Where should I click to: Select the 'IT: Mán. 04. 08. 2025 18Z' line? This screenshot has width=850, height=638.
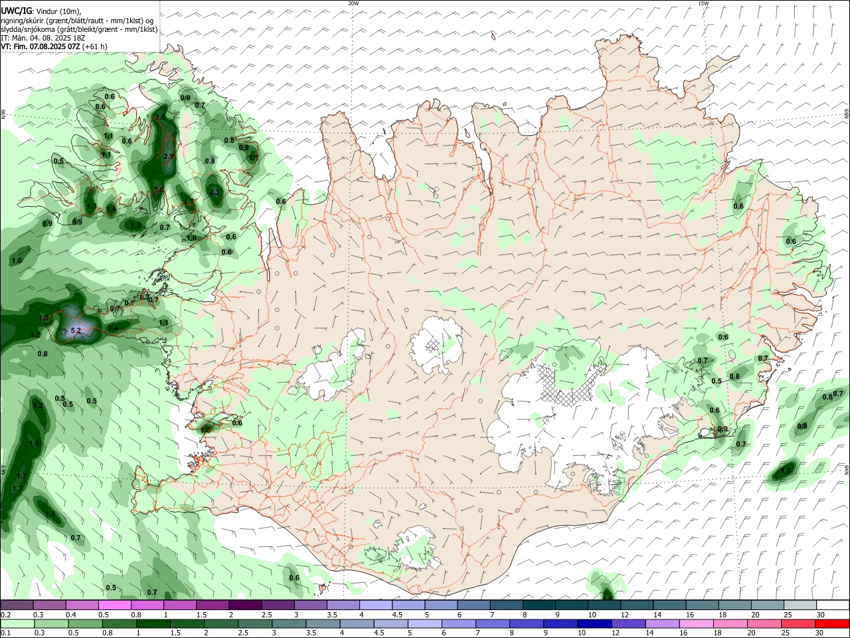coord(42,38)
